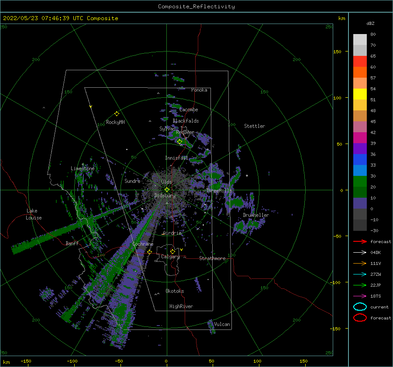Select the cyan 'current' ellipse icon
The image size is (393, 367).
coord(360,307)
